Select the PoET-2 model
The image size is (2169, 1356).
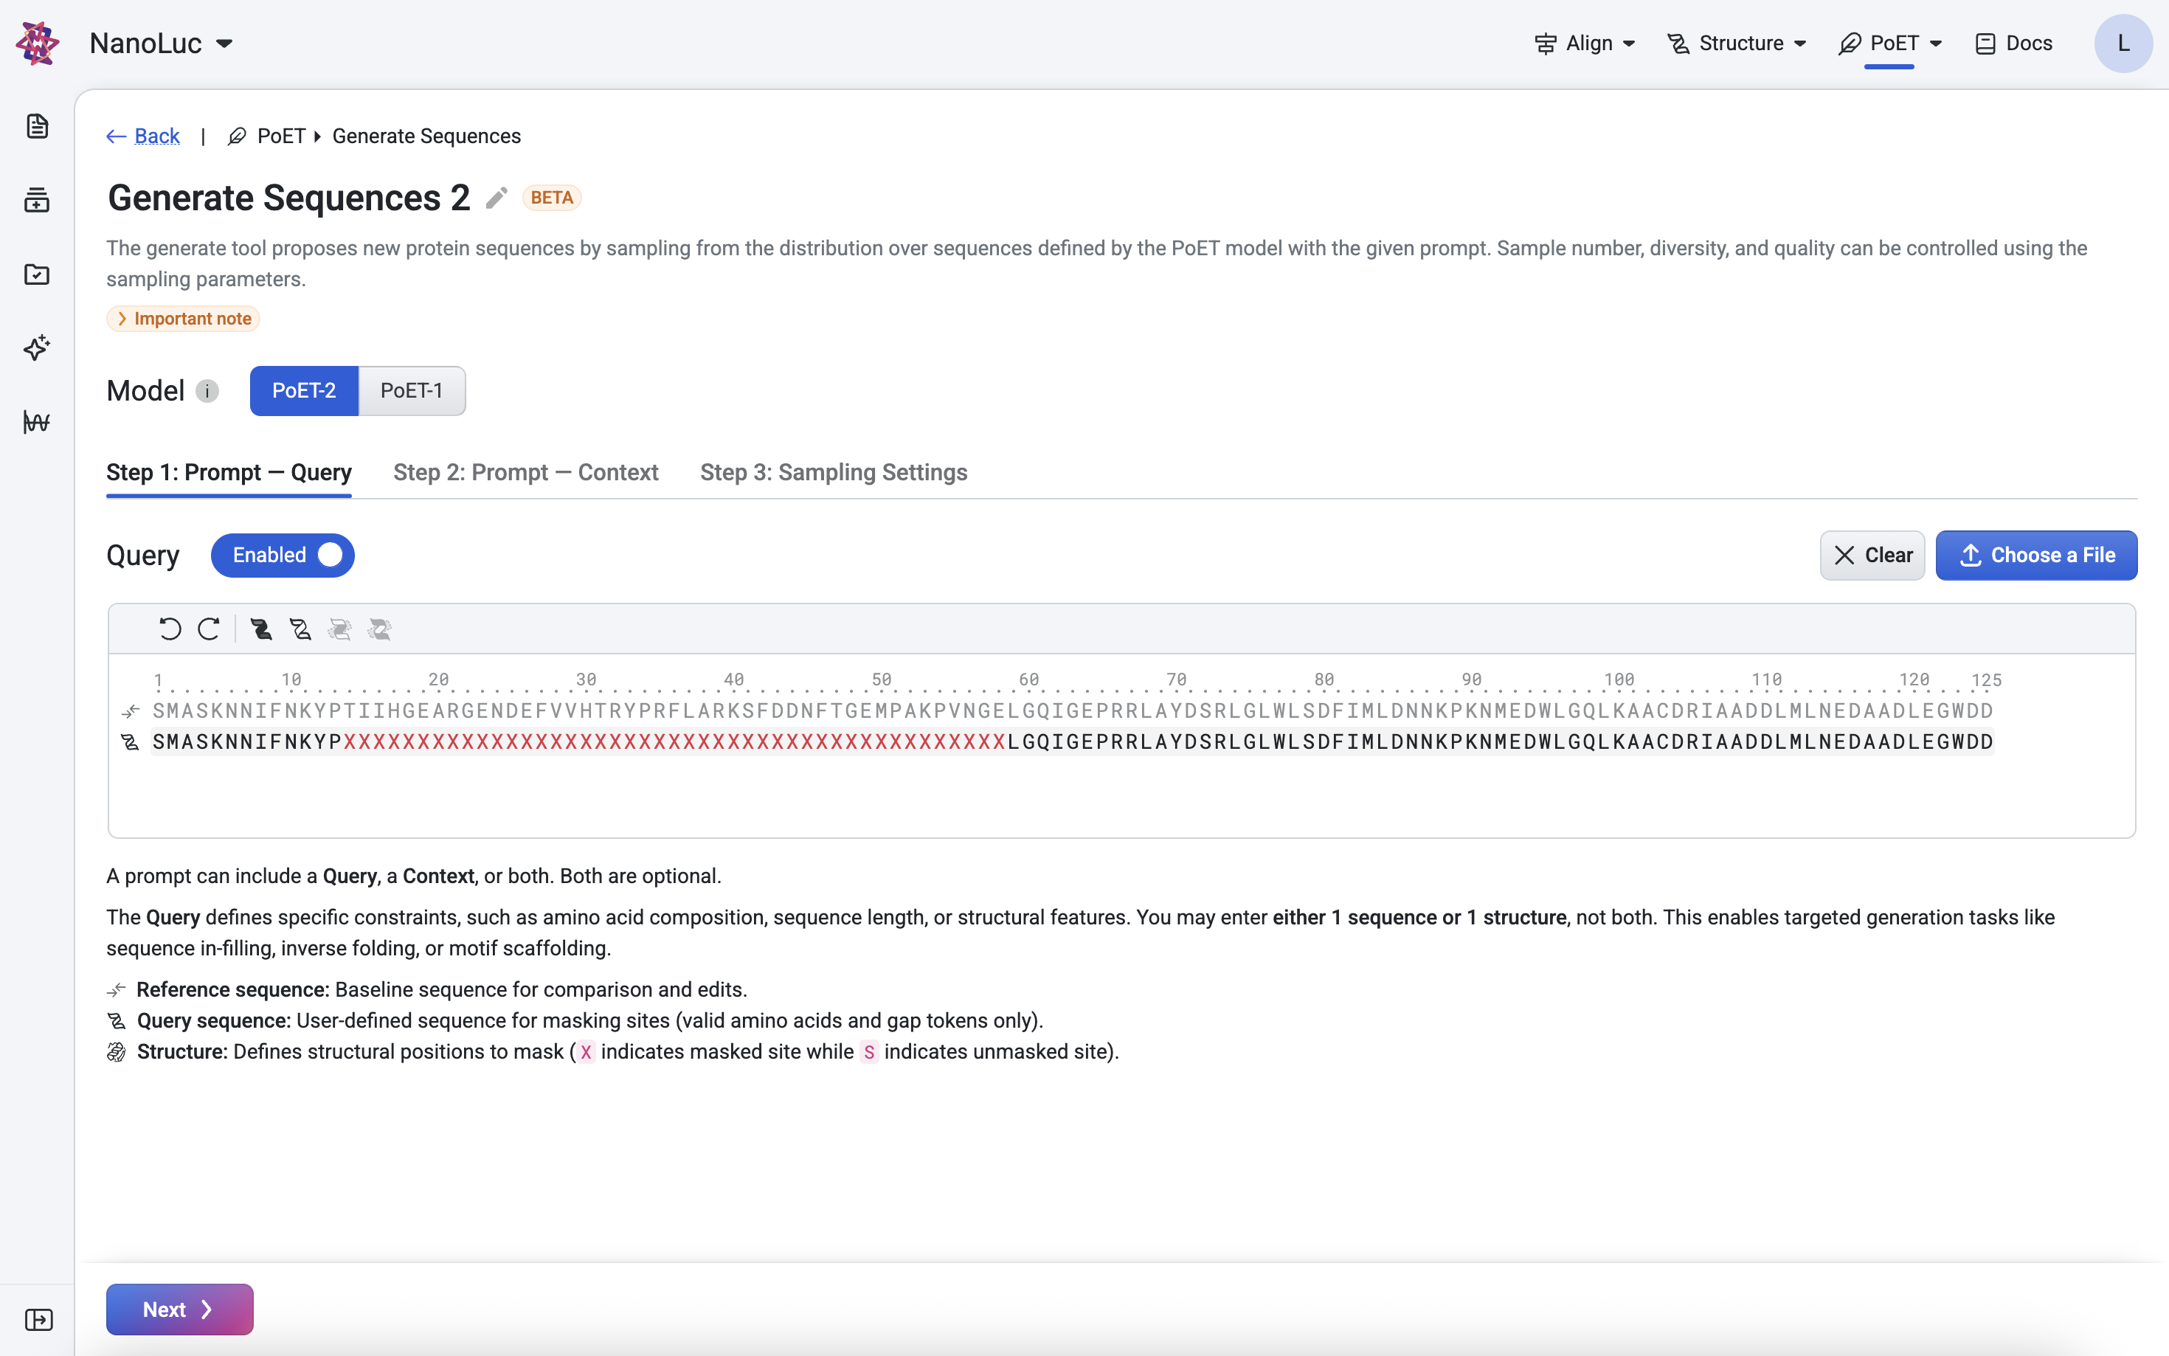click(304, 391)
